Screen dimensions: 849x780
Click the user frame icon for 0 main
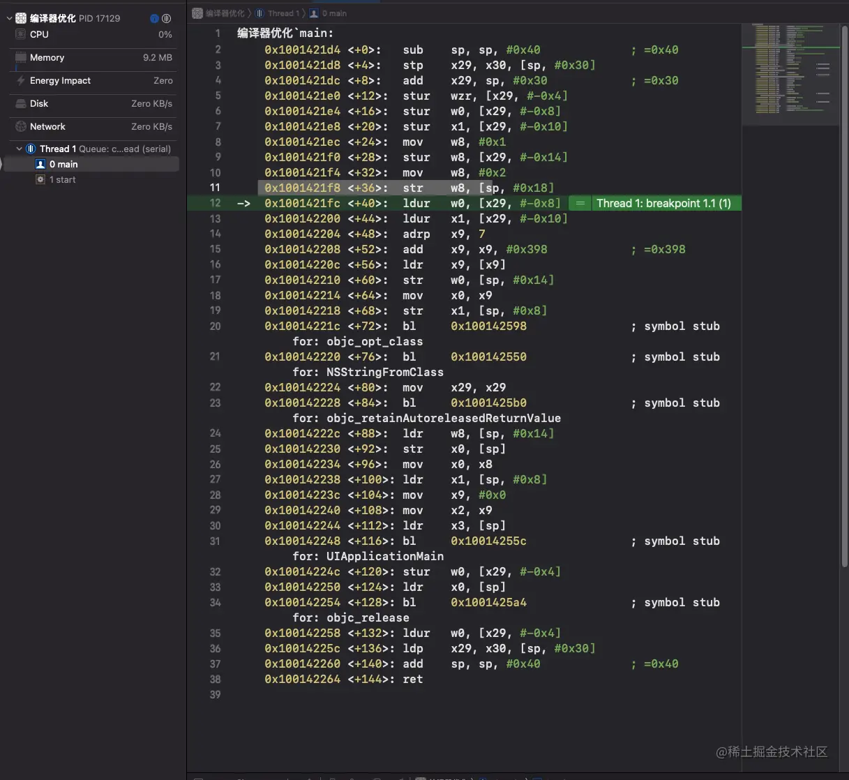[x=40, y=164]
